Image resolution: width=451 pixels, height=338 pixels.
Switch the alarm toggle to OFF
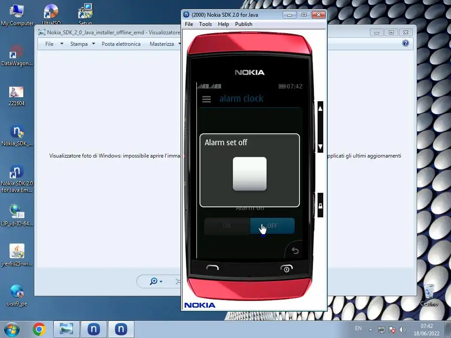[272, 226]
